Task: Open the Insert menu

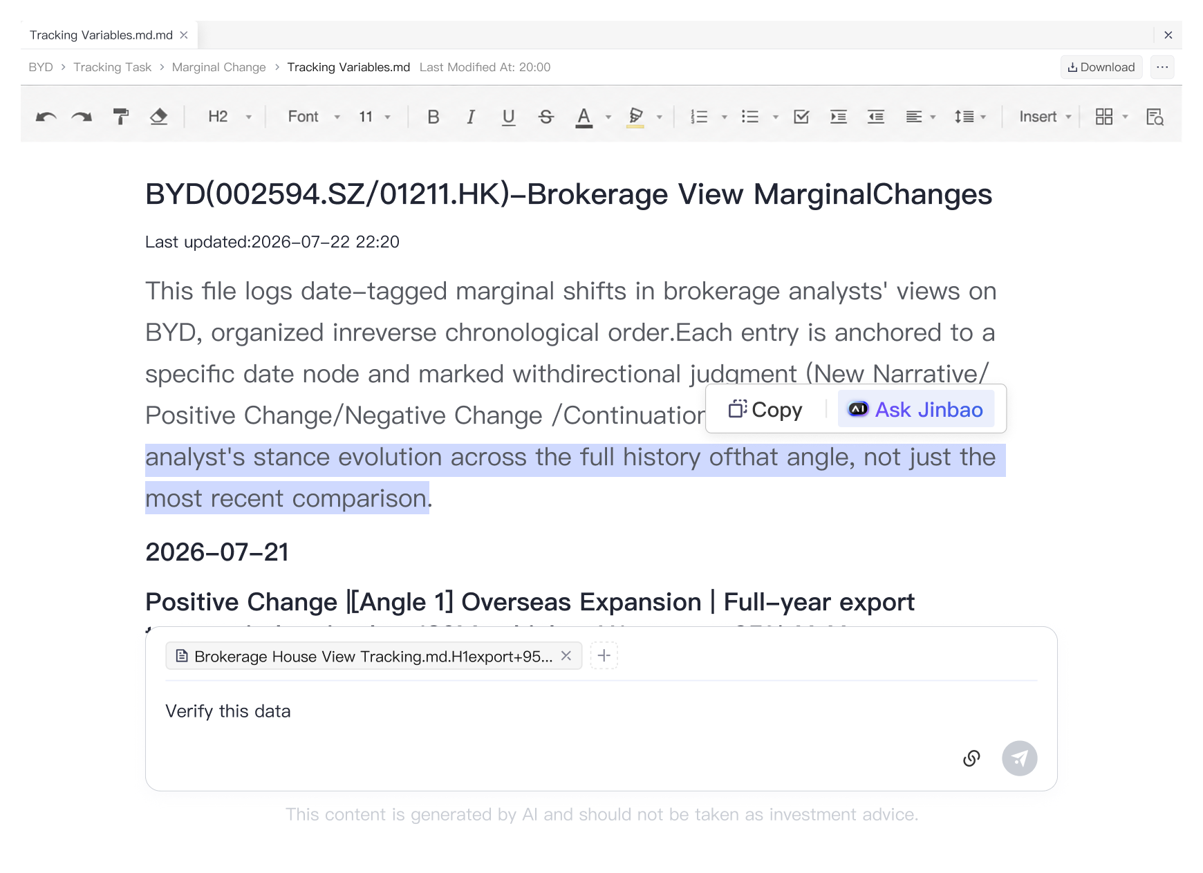Action: (1045, 117)
